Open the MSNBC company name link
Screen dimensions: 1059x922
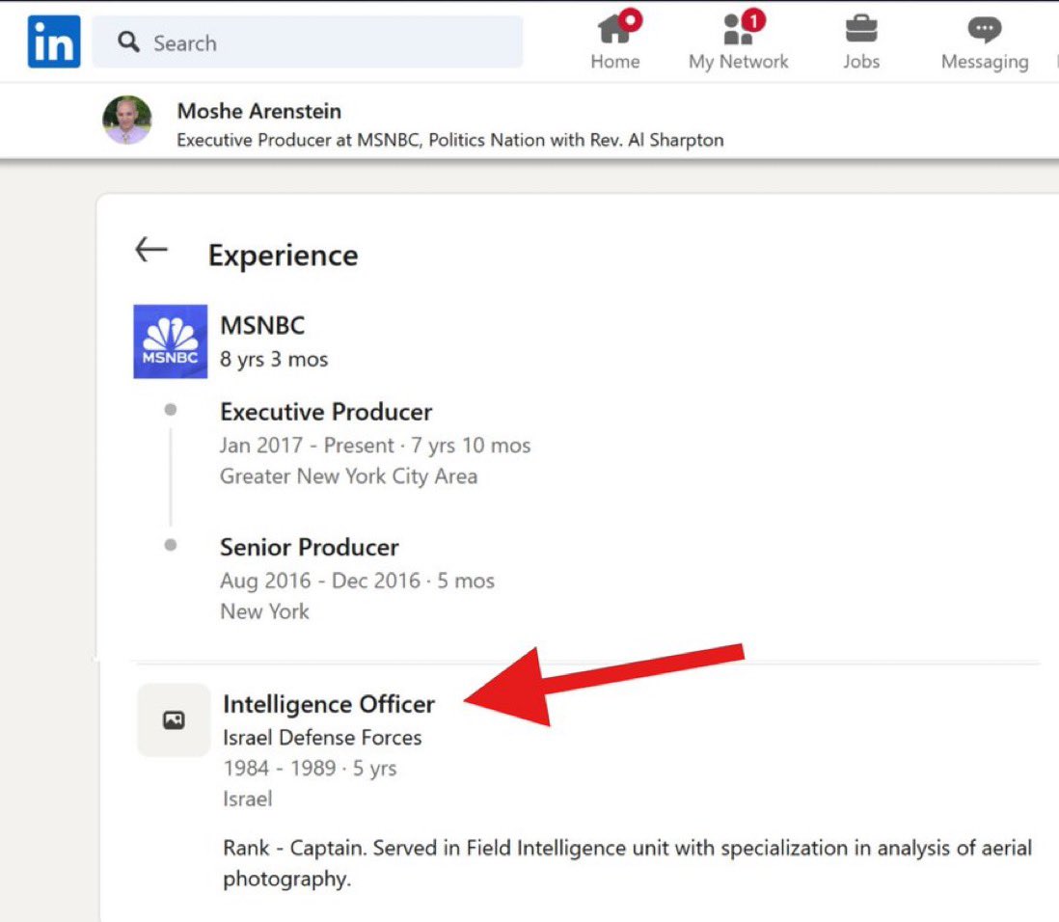pyautogui.click(x=262, y=326)
